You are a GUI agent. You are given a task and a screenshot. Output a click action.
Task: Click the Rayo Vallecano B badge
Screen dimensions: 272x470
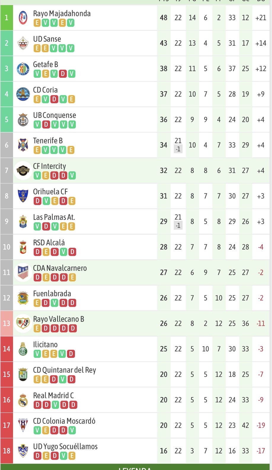pyautogui.click(x=23, y=323)
